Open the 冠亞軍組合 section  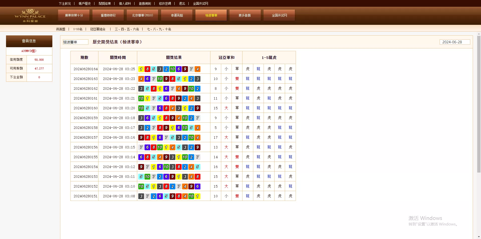(x=98, y=29)
